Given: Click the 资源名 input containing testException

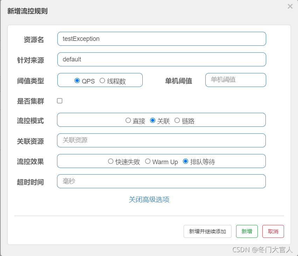Looking at the screenshot, I should [x=162, y=39].
